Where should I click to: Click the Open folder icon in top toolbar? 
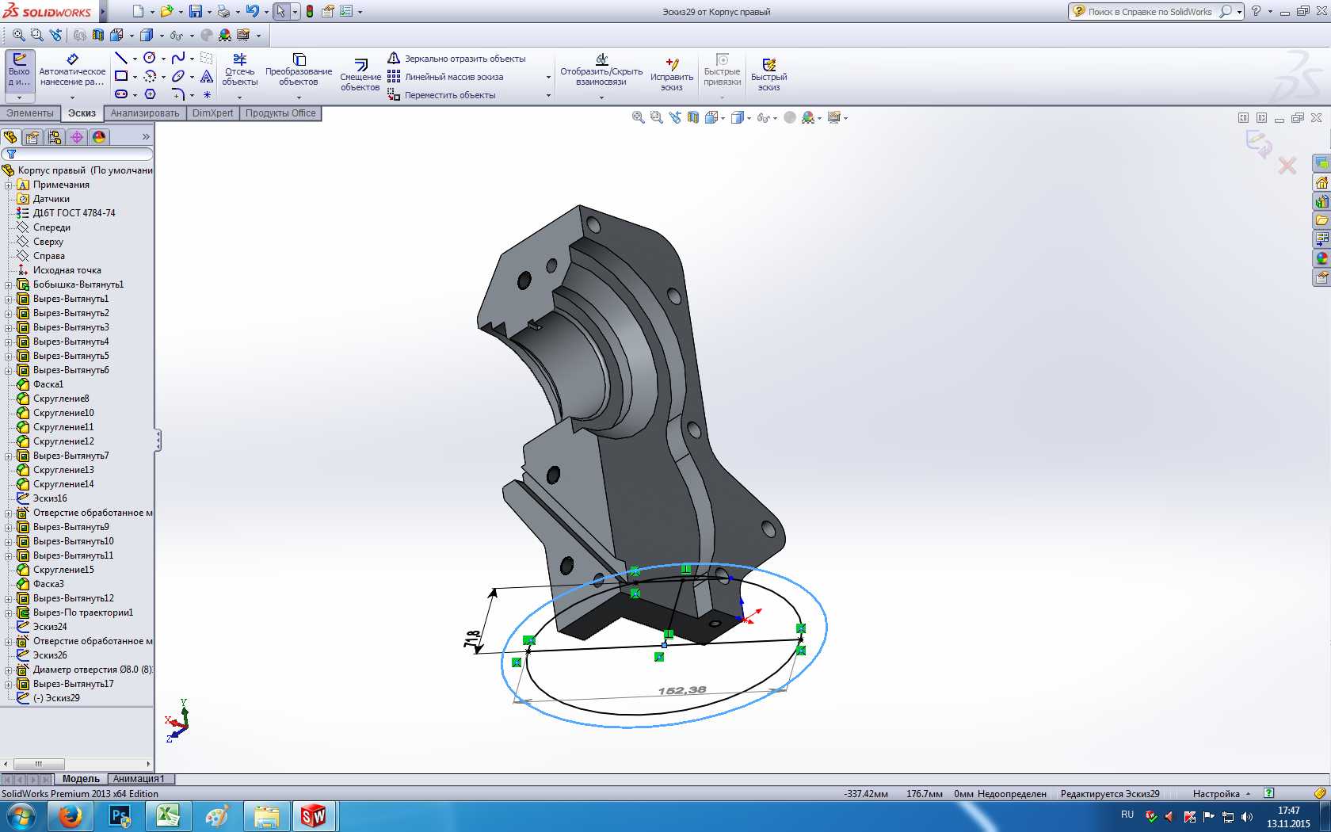(x=166, y=11)
